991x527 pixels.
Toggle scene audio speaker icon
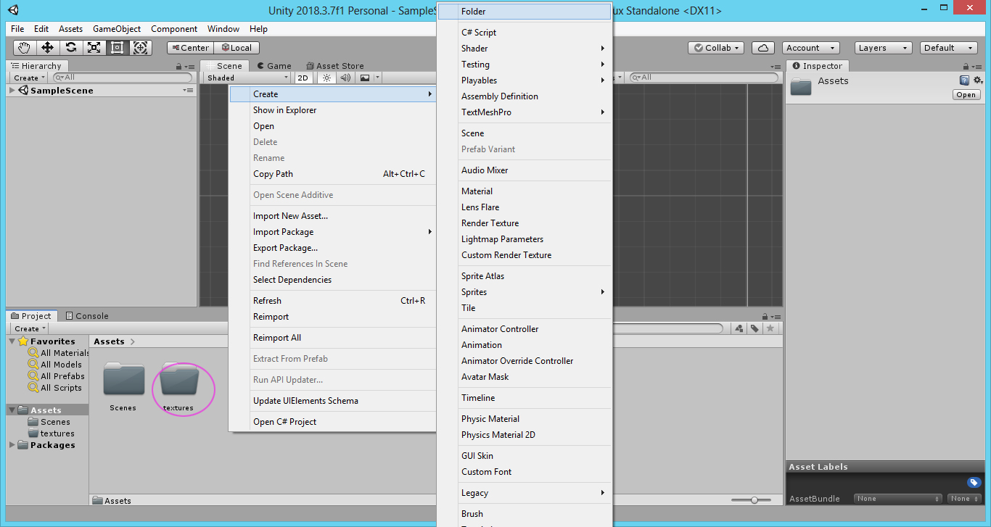tap(345, 78)
